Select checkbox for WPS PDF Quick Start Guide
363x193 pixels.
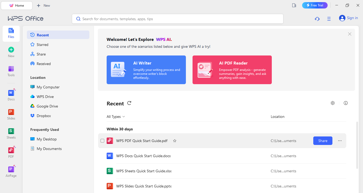102,141
